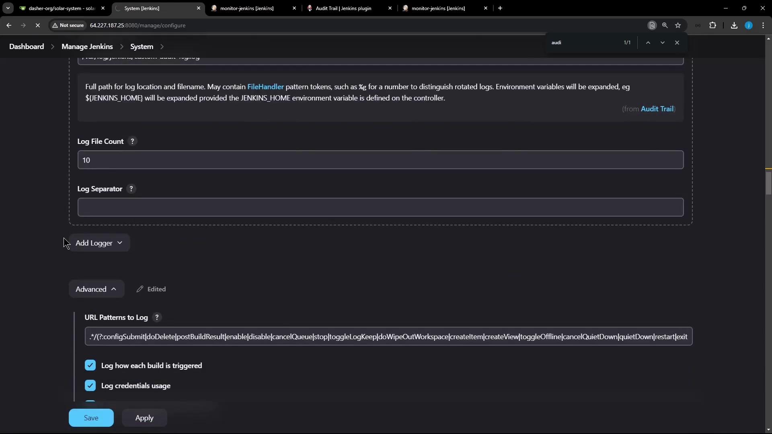The width and height of the screenshot is (772, 434).
Task: Collapse the Advanced section
Action: click(96, 289)
